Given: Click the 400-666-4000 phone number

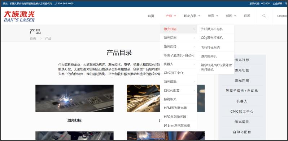Looking at the screenshot, I should (65, 4).
